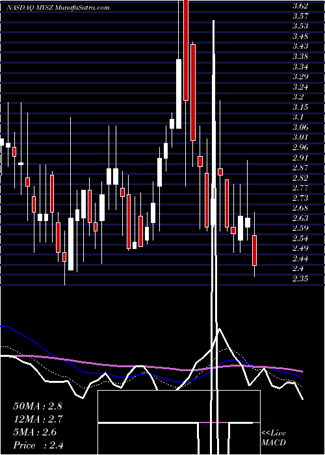The height and width of the screenshot is (455, 325).
Task: Select the Price : 2.4 legend text
Action: [38, 445]
